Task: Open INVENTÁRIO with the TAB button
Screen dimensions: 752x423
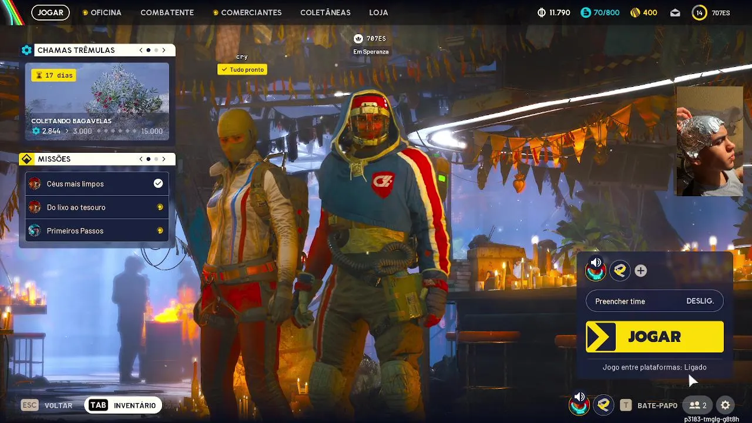Action: pyautogui.click(x=123, y=405)
